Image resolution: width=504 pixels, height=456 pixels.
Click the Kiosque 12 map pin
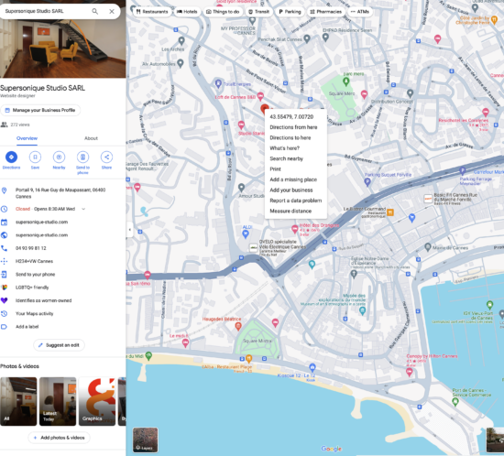312,367
